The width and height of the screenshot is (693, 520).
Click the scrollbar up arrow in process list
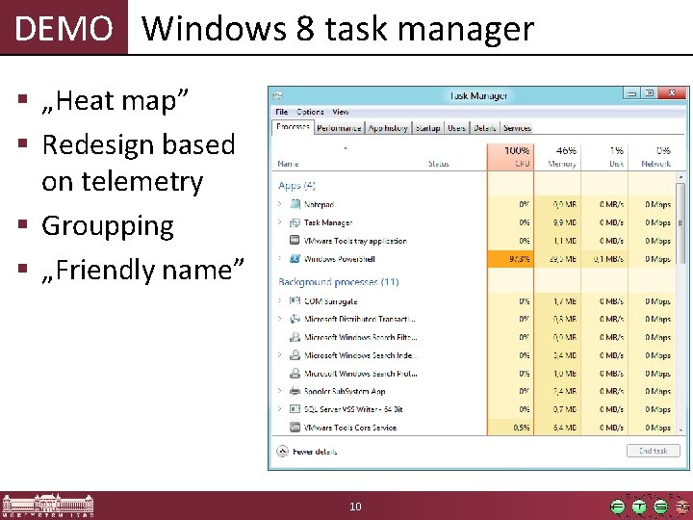pyautogui.click(x=680, y=177)
